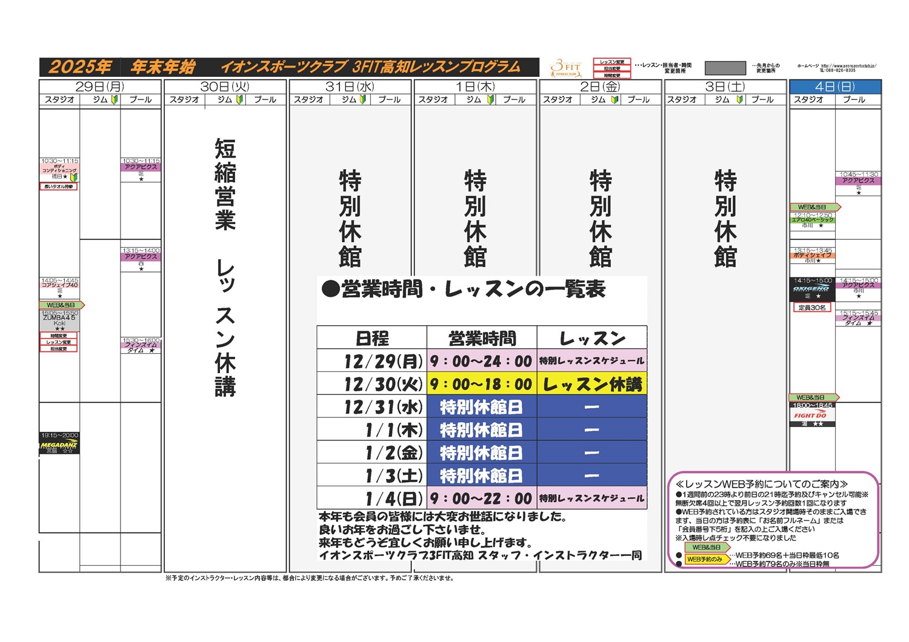Click the green WEB&当日 tag above ZUMBA45

61,305
